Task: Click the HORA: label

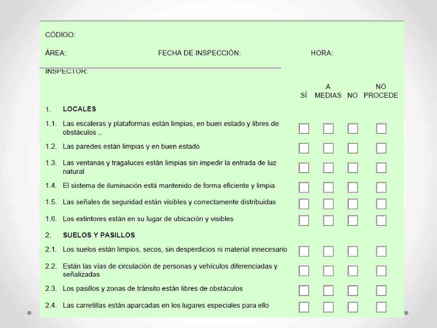Action: pyautogui.click(x=322, y=53)
